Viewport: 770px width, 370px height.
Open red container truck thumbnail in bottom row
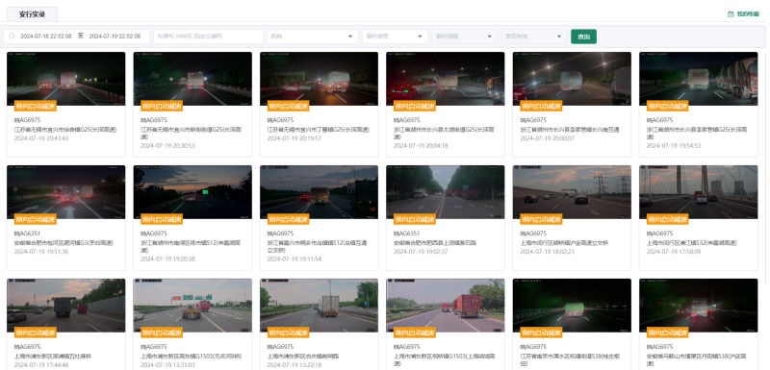coord(446,306)
